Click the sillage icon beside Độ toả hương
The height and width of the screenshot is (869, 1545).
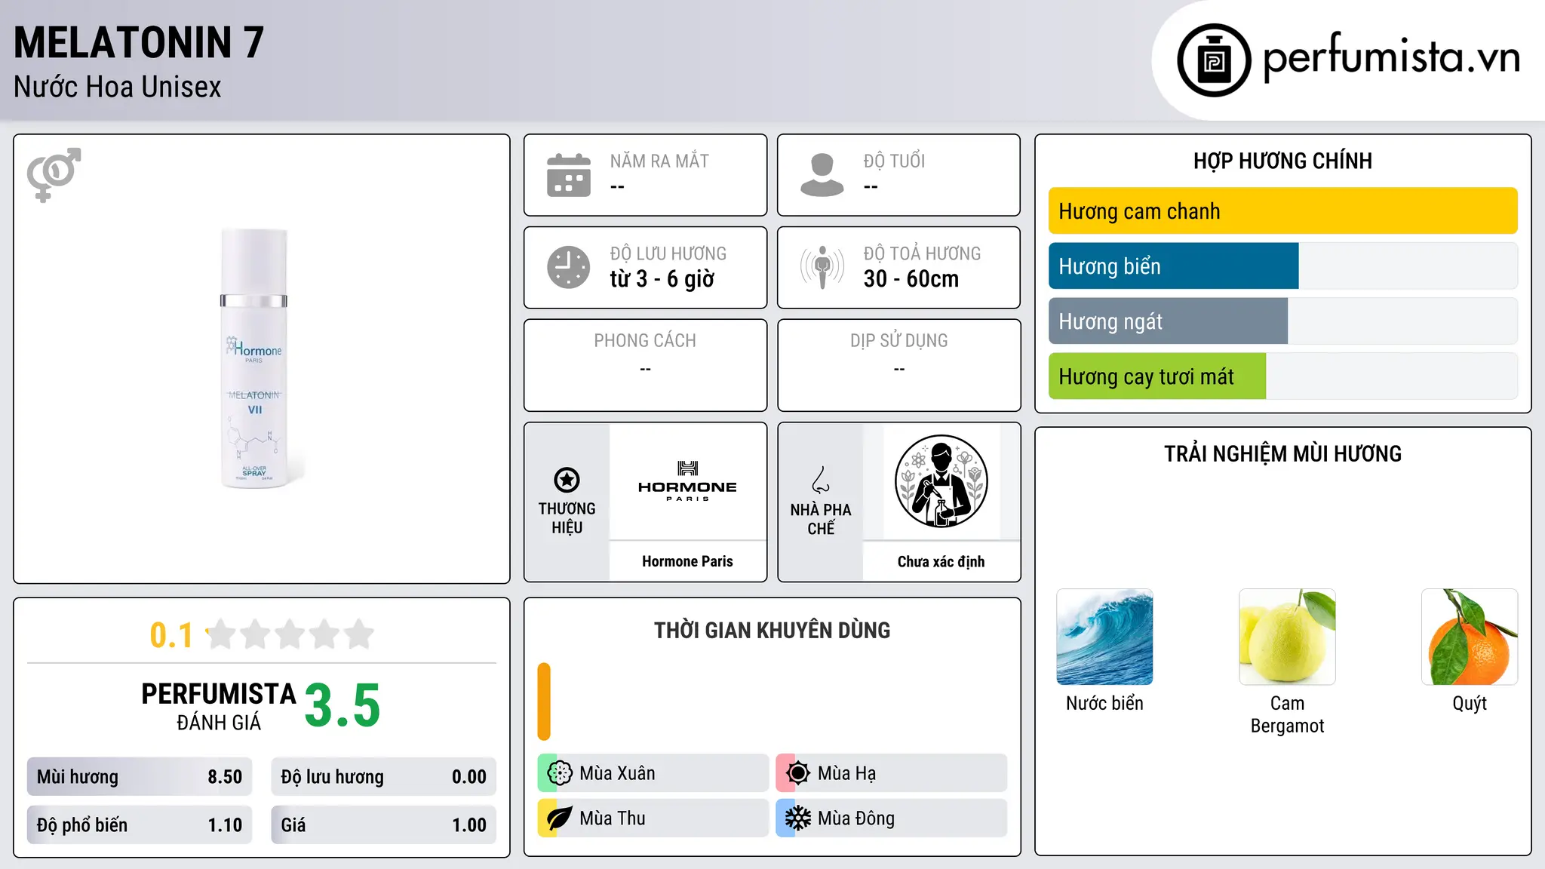click(x=822, y=267)
